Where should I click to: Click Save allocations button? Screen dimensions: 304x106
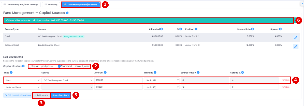(61, 95)
